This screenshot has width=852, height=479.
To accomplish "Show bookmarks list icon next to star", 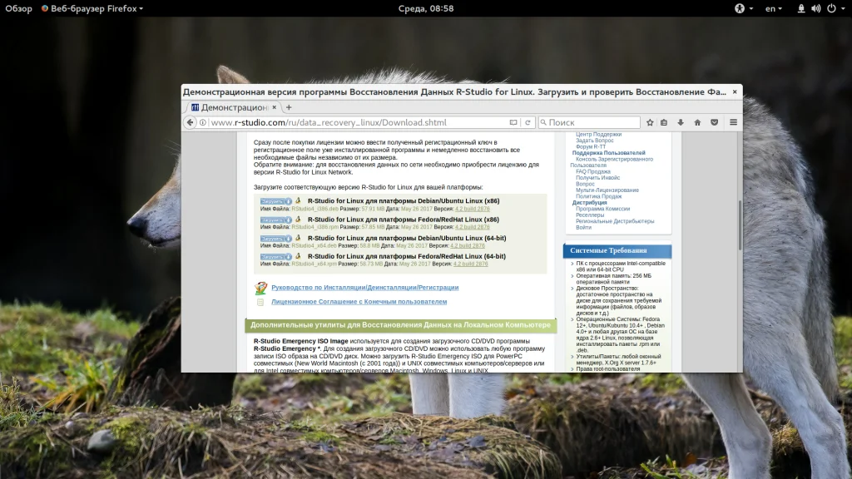I will [x=664, y=122].
